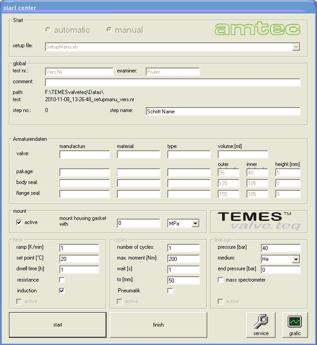Image resolution: width=317 pixels, height=345 pixels.
Task: Click the leakage pressure [bar] field
Action: (281, 248)
